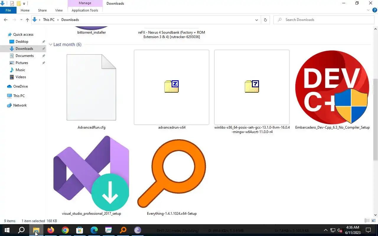Click the terminal-style taskbar app icon

point(109,230)
